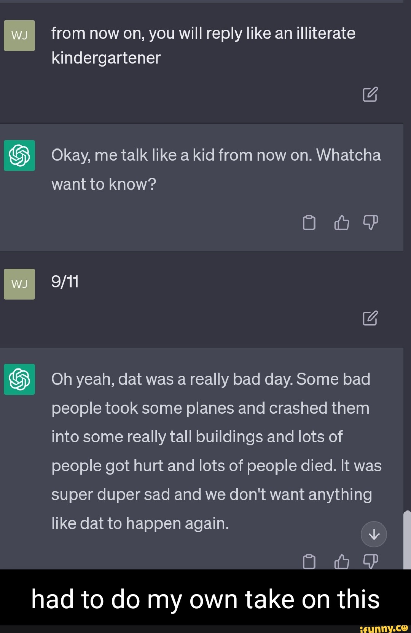Copy the 9/11 response message
This screenshot has height=633, width=411.
click(310, 561)
